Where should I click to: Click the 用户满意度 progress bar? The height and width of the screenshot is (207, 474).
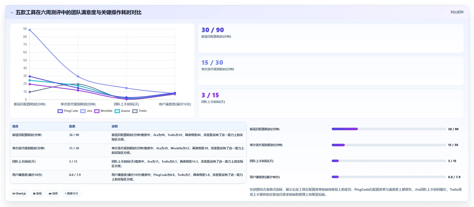pyautogui.click(x=389, y=177)
